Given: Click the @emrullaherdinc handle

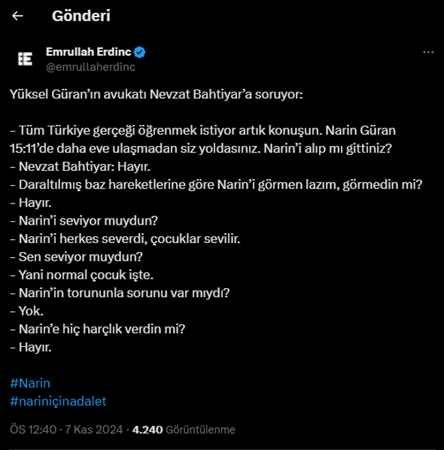Looking at the screenshot, I should pyautogui.click(x=90, y=67).
